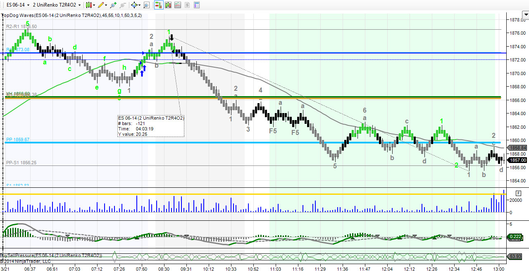Open the 2 UniRenko T2R4O2 interval dropdown
Viewport: 529px width, 274px height.
(x=57, y=5)
